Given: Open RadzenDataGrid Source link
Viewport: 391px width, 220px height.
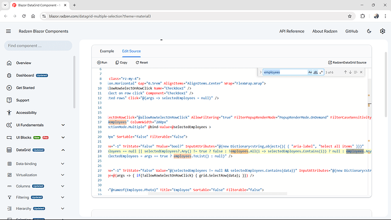Looking at the screenshot, I should [347, 62].
